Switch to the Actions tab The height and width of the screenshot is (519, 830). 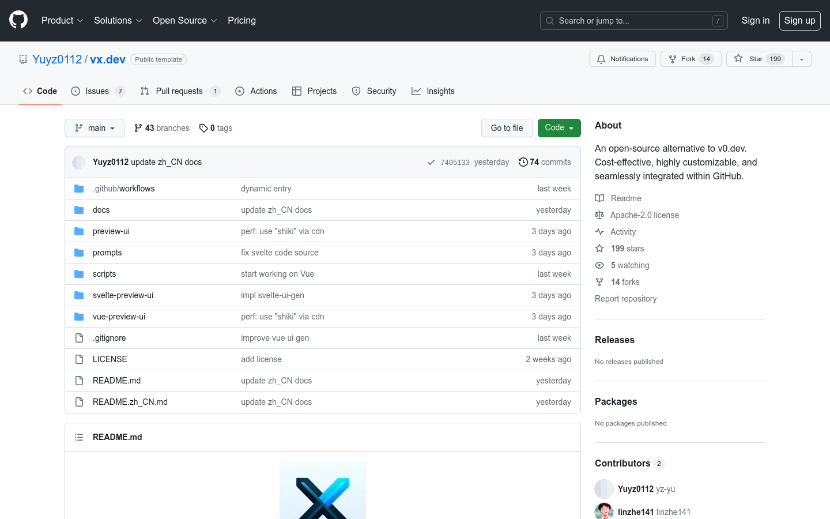[256, 91]
